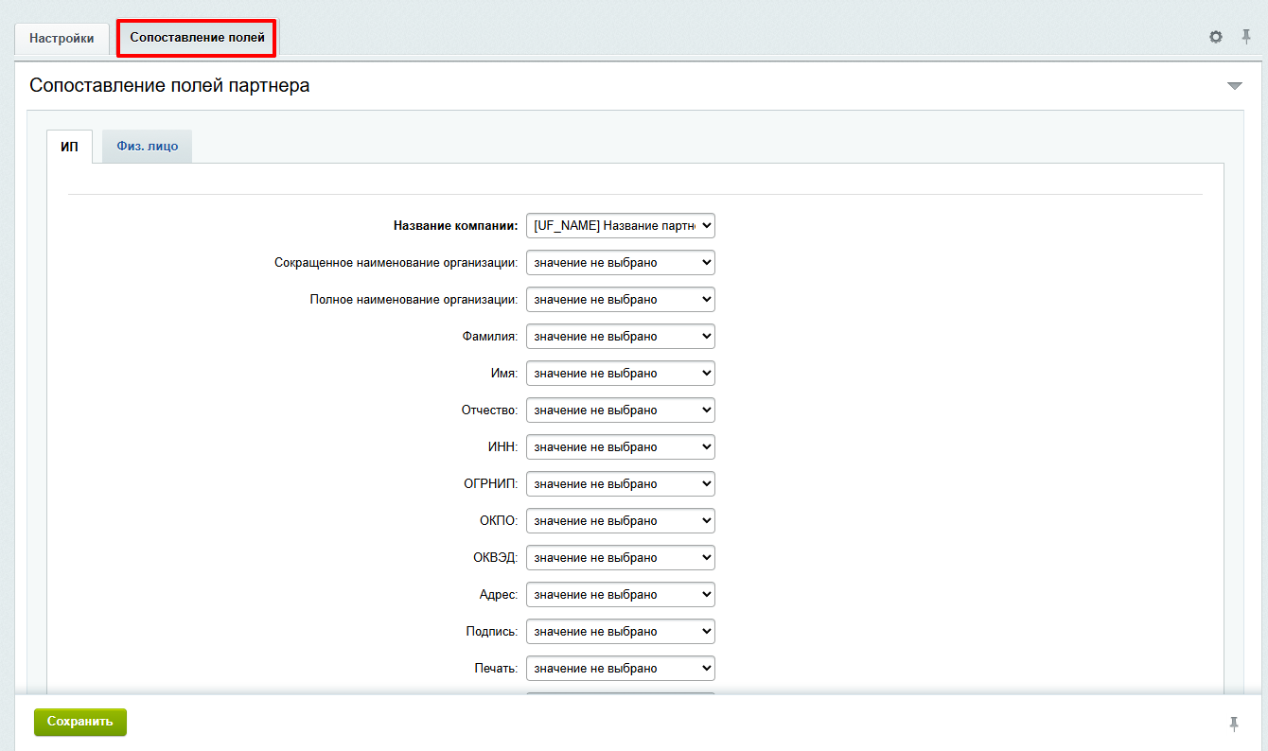
Task: Open the ОГРНИП field dropdown
Action: [x=620, y=484]
